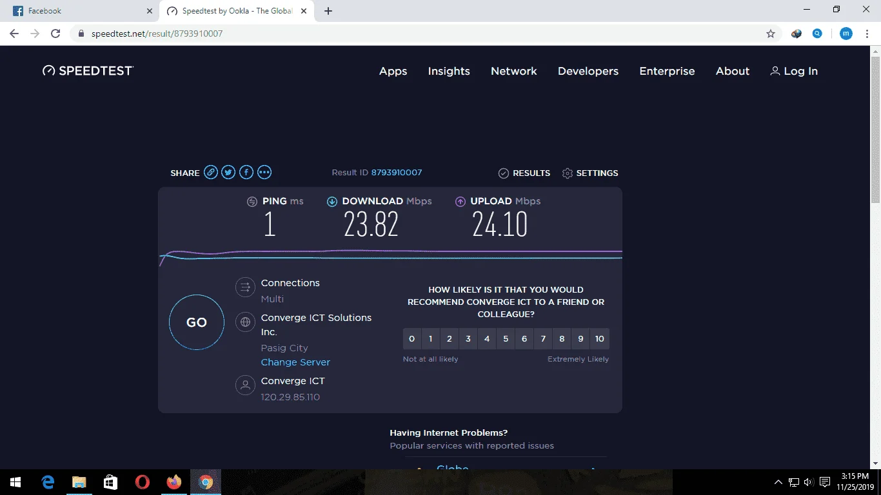Open Windows Start menu
The height and width of the screenshot is (495, 881).
pyautogui.click(x=15, y=482)
